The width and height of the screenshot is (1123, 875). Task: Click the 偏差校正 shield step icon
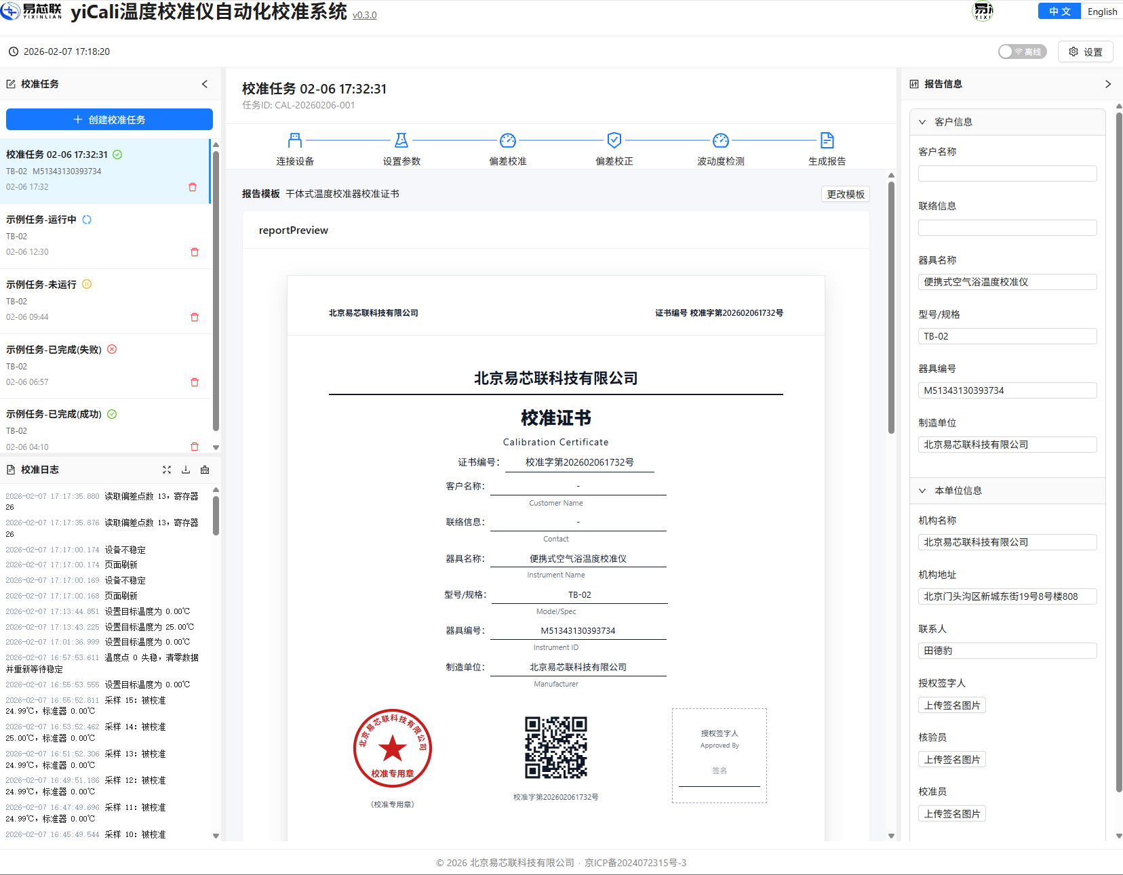pos(614,140)
